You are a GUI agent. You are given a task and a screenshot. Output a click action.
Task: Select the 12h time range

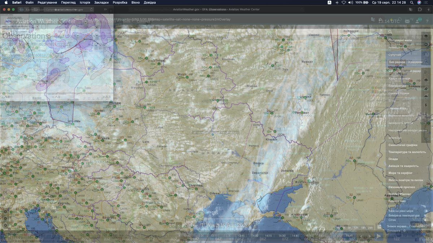[x=356, y=228]
